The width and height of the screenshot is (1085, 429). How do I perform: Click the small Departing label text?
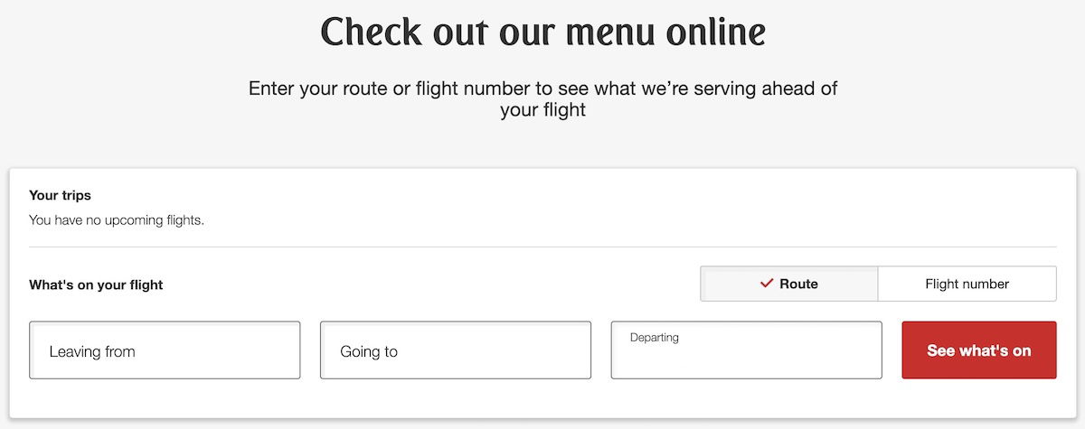point(655,338)
